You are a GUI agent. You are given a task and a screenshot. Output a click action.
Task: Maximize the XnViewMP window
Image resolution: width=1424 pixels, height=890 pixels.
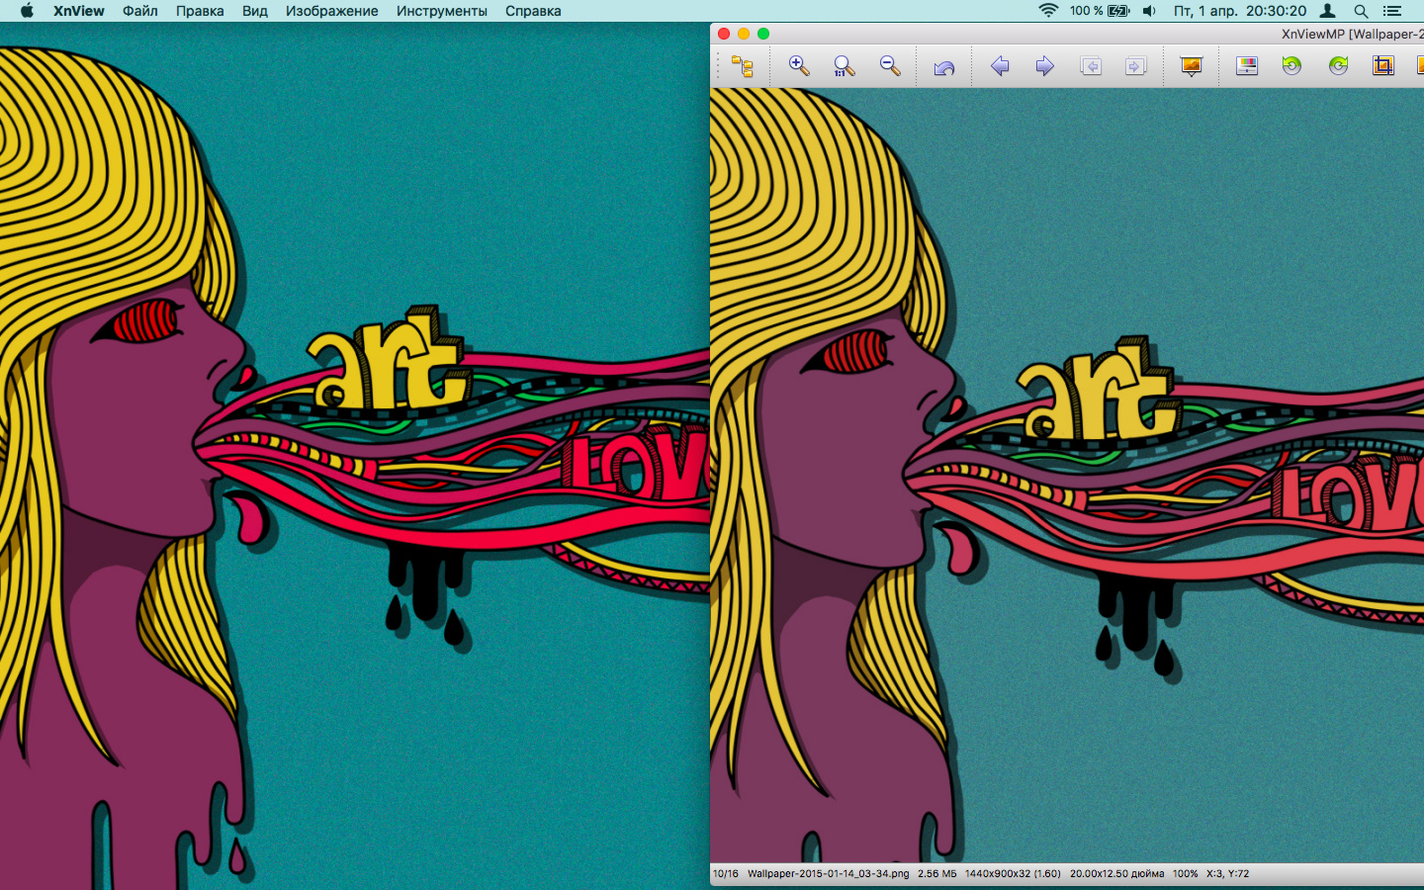tap(763, 34)
